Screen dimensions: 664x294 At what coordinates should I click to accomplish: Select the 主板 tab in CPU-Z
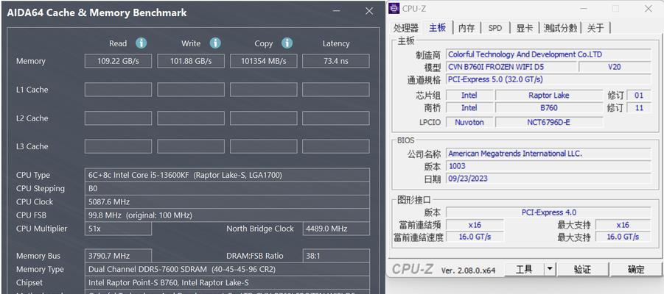click(438, 27)
